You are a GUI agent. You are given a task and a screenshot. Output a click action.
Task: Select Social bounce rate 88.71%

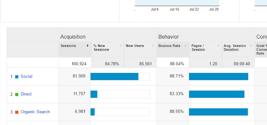coord(177,76)
